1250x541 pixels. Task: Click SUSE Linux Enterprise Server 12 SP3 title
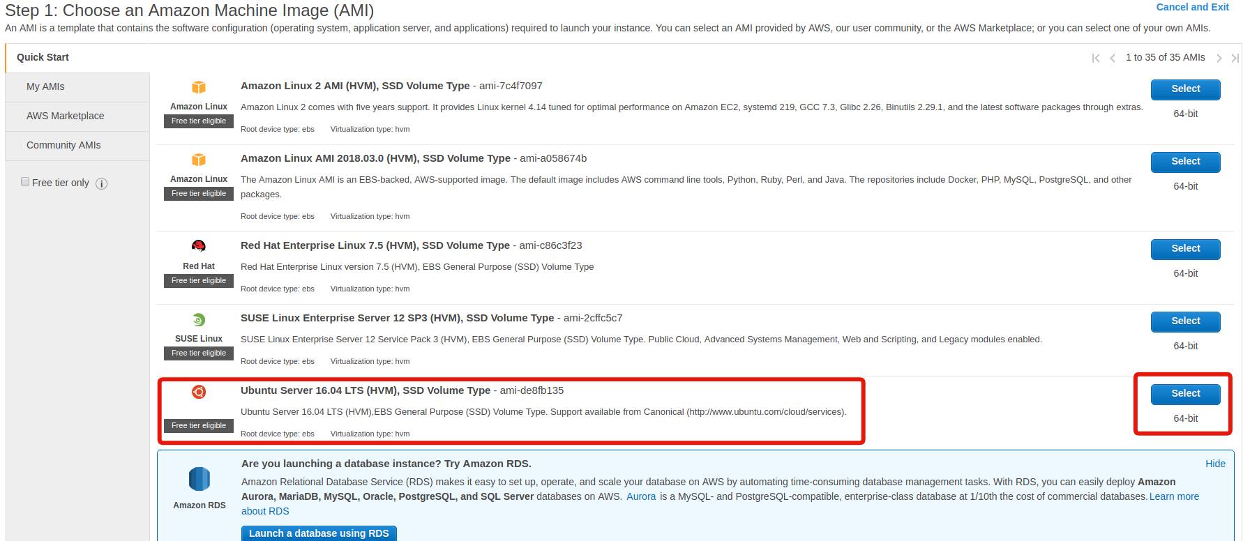click(x=397, y=318)
